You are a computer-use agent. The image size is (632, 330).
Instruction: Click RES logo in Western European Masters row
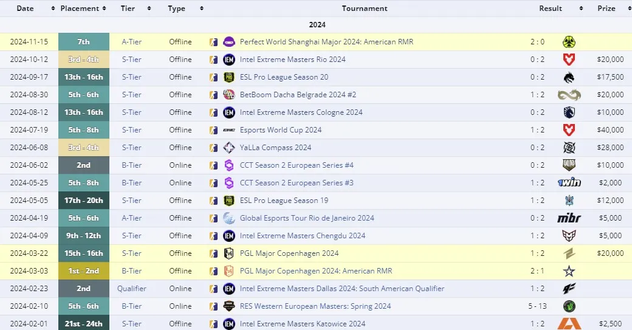(x=229, y=306)
